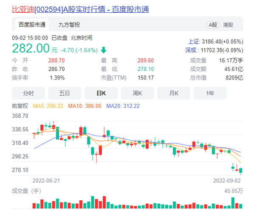
Task: Select the A股 market toggle
Action: pyautogui.click(x=212, y=25)
